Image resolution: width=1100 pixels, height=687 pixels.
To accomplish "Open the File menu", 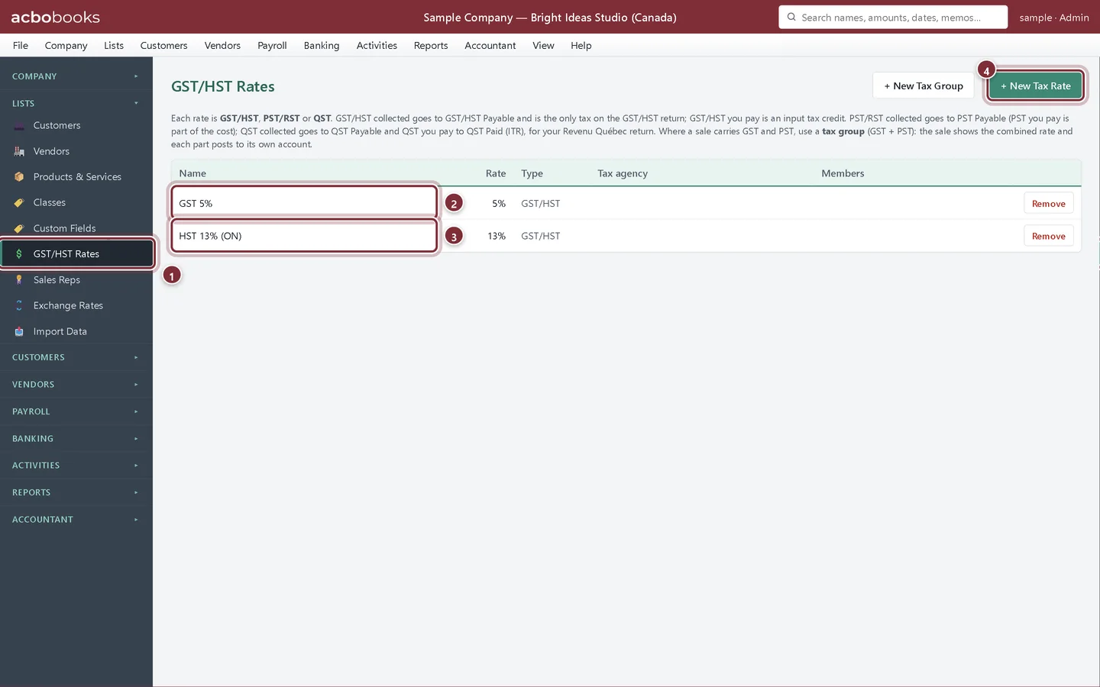I will coord(21,45).
